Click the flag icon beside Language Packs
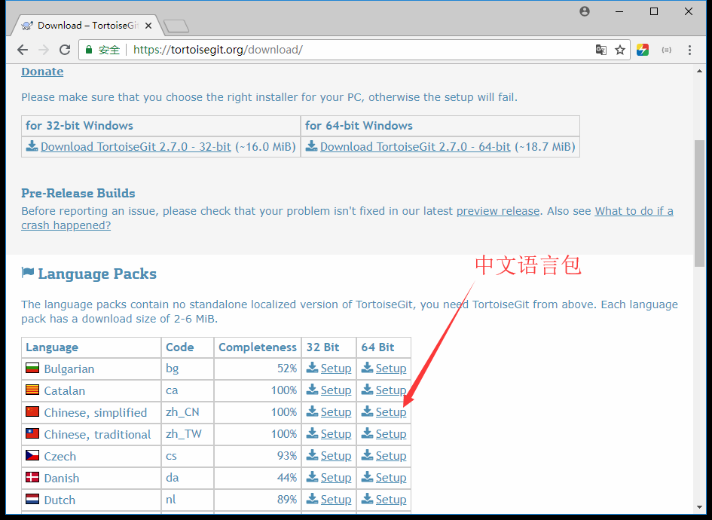The image size is (712, 520). [x=28, y=273]
